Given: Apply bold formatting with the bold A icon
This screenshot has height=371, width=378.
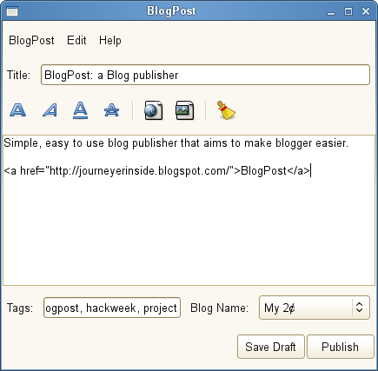Looking at the screenshot, I should [18, 110].
